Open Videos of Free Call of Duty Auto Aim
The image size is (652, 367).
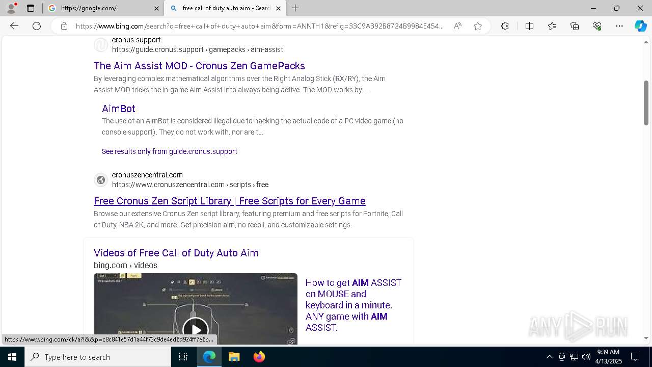176,253
